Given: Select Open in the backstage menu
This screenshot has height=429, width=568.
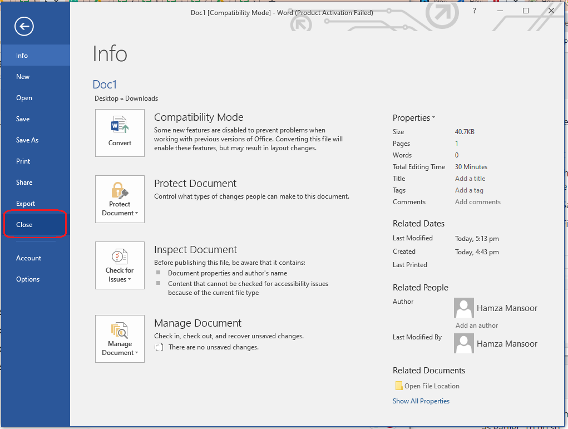Looking at the screenshot, I should tap(35, 98).
